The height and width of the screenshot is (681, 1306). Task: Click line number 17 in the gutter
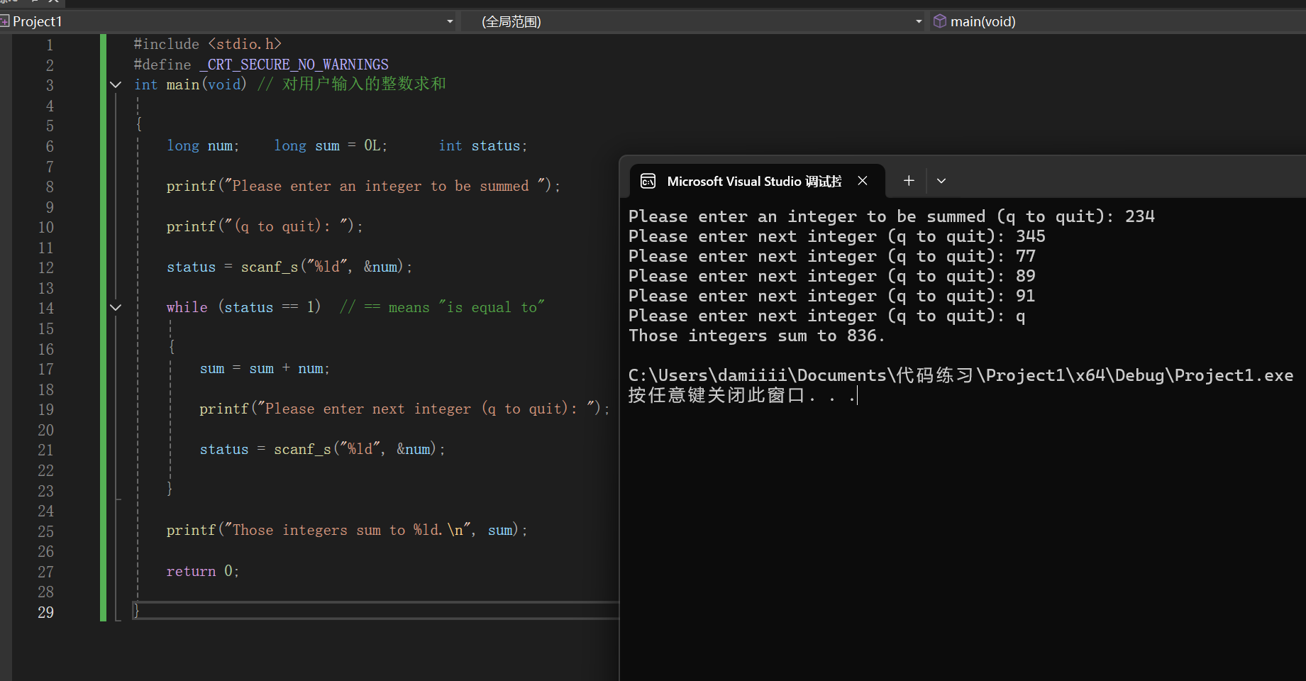coord(45,370)
